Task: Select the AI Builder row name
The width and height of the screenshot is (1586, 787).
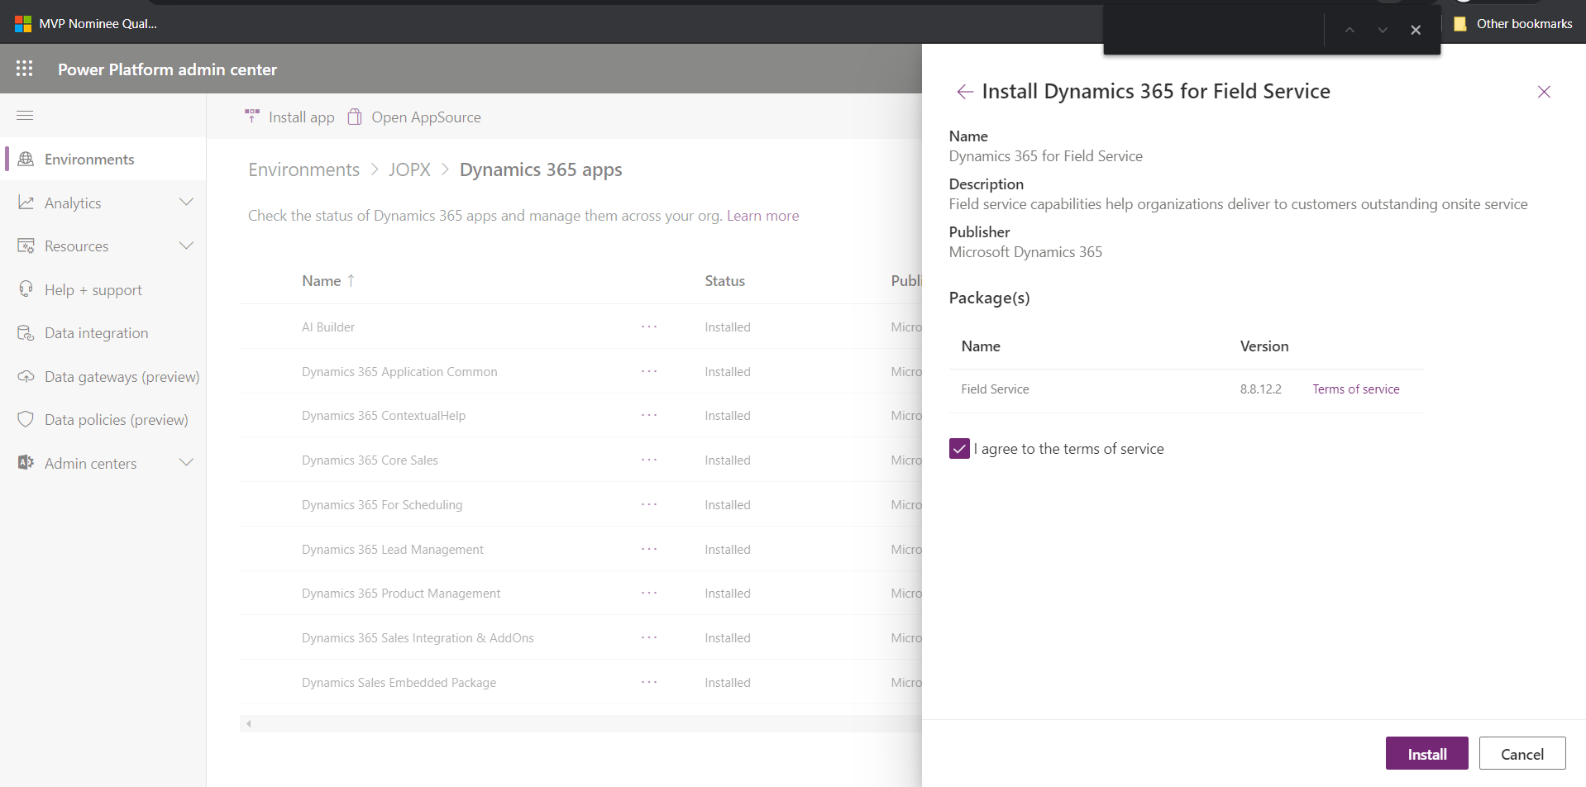Action: [328, 327]
